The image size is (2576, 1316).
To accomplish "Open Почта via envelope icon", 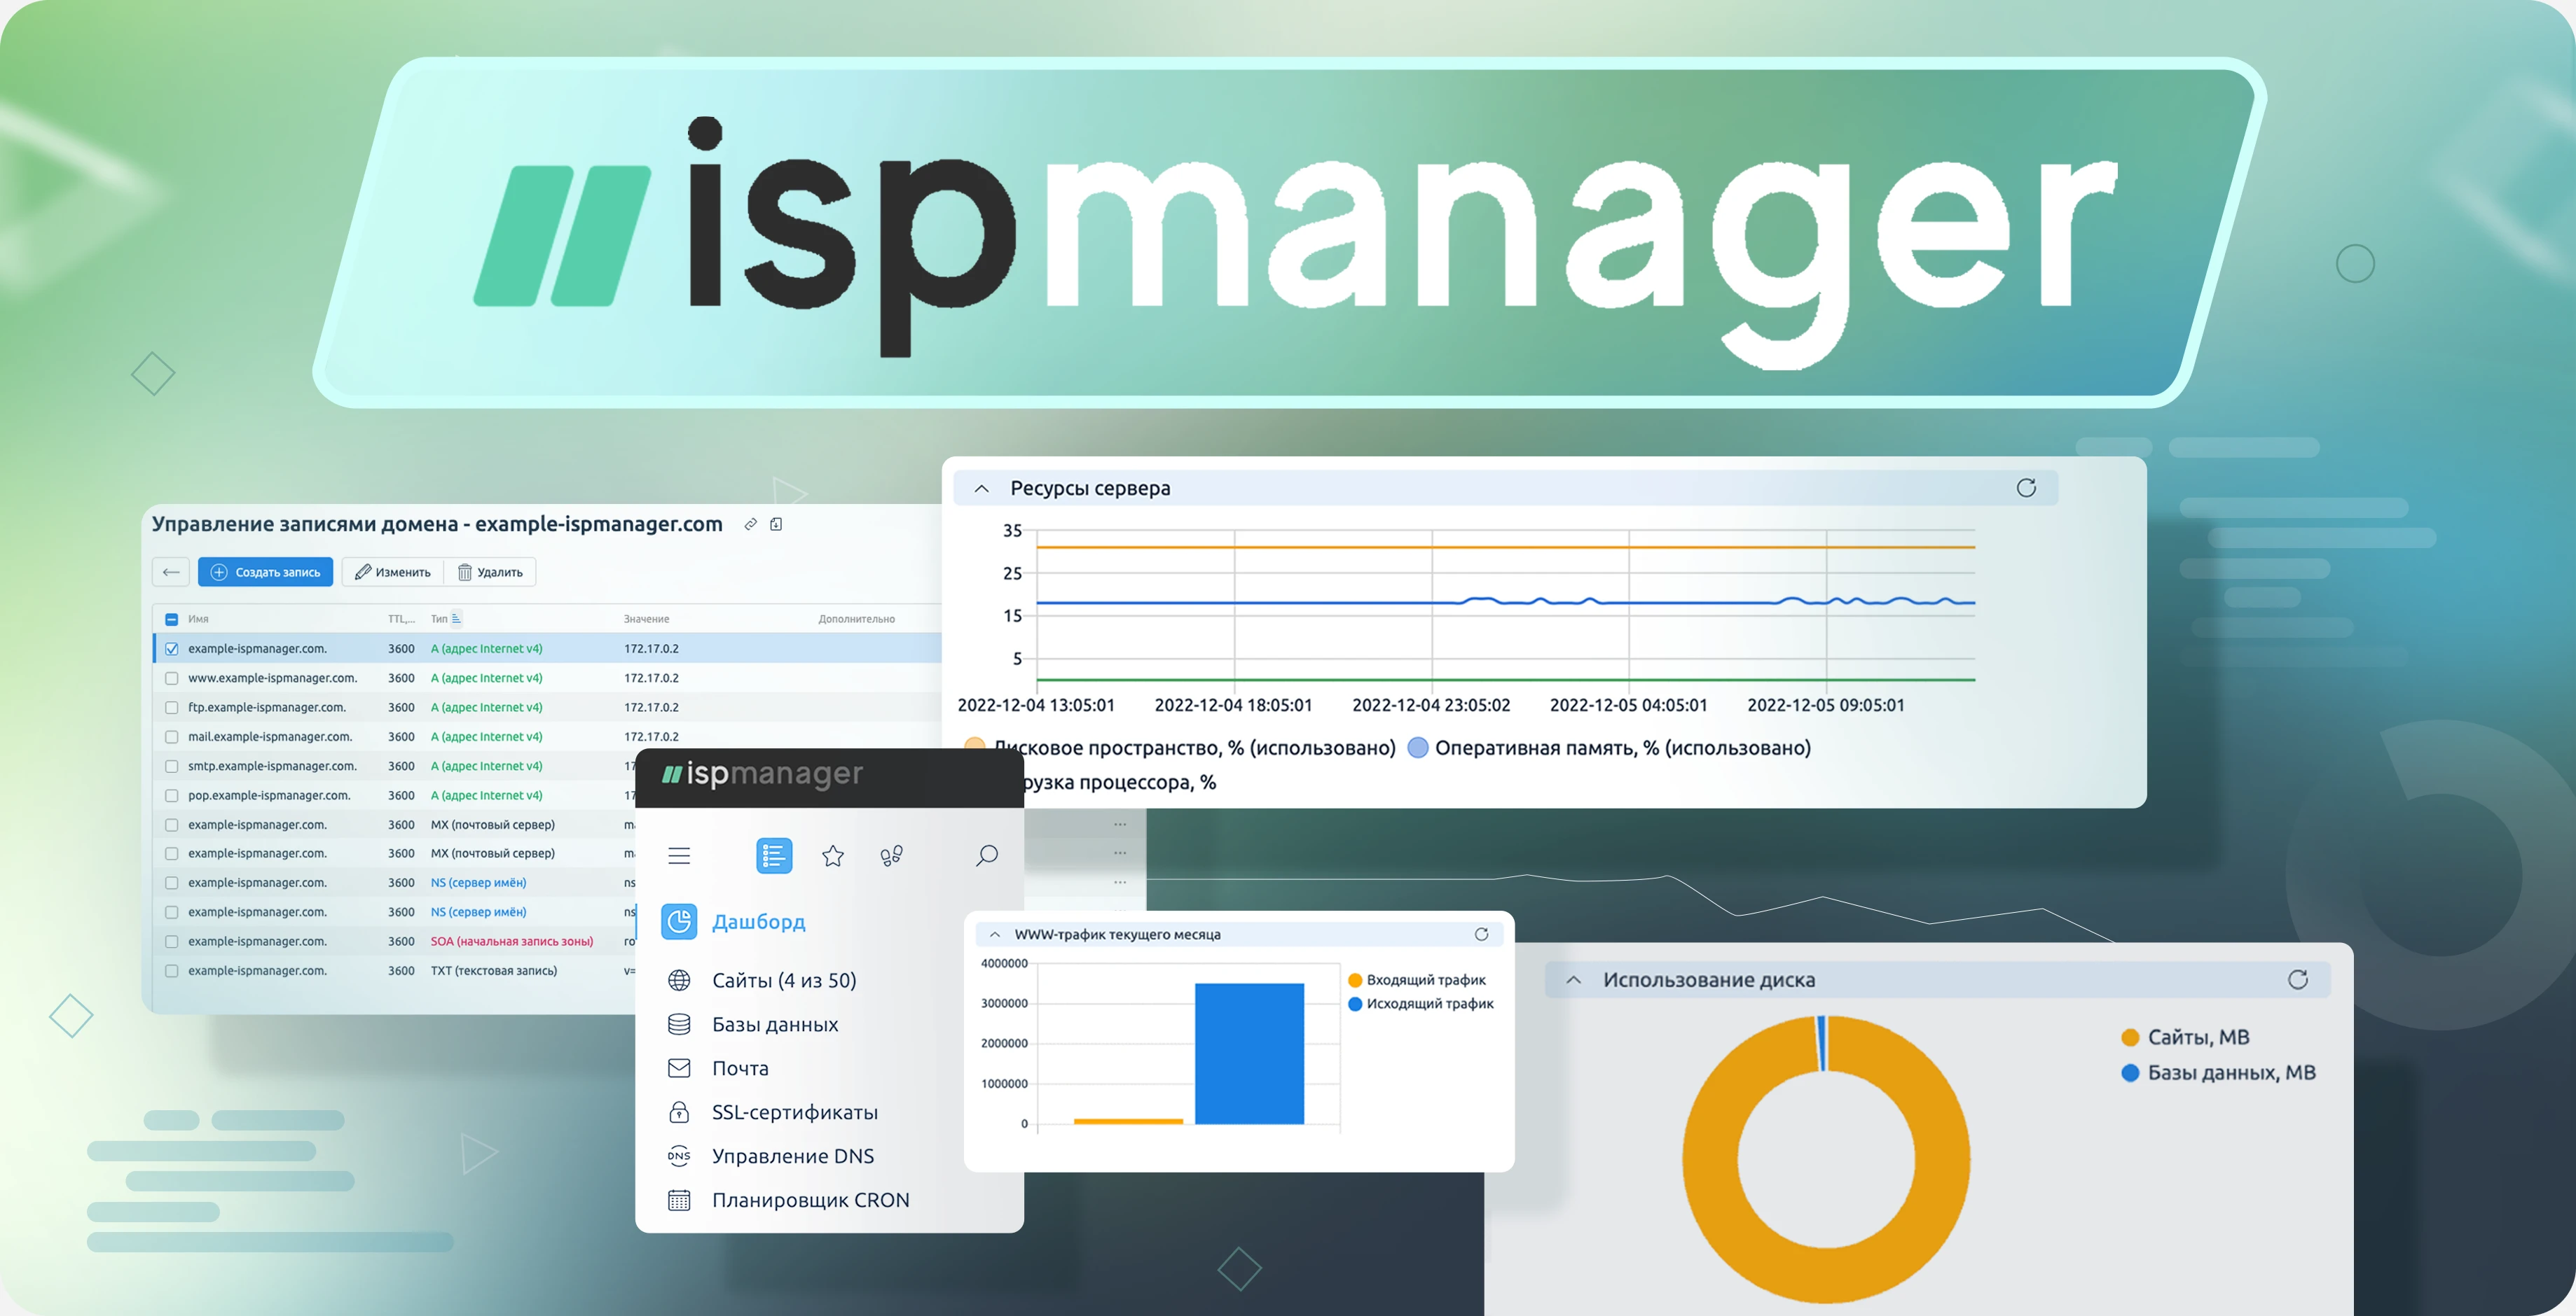I will (681, 1068).
